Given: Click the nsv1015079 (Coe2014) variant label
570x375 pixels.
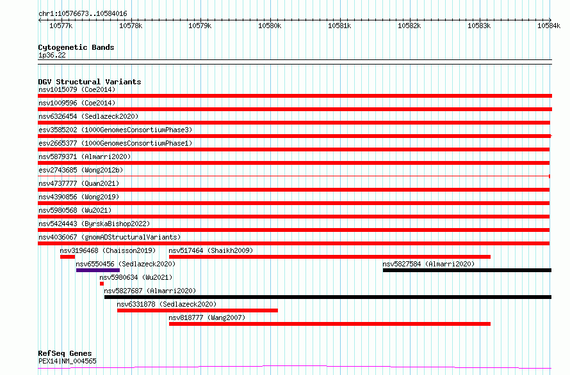Looking at the screenshot, I should (x=77, y=89).
